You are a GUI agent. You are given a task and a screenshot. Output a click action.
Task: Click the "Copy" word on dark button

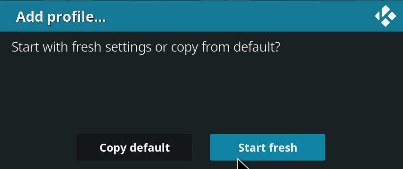(x=112, y=148)
